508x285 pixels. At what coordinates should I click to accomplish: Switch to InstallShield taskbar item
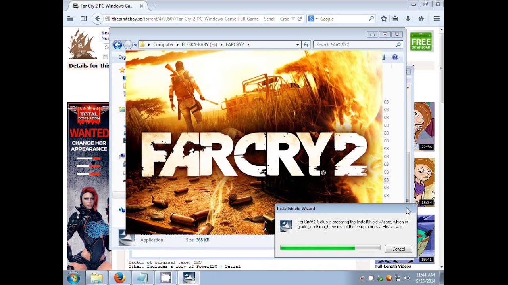click(x=189, y=278)
